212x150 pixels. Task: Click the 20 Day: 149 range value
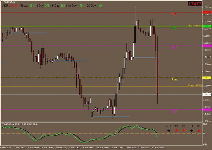(94, 6)
